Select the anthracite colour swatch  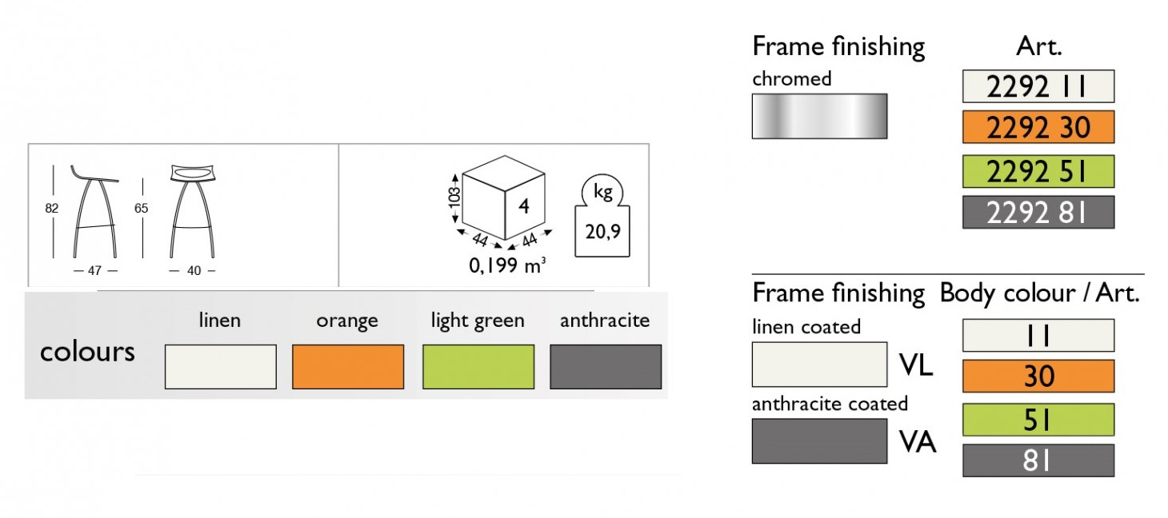click(606, 367)
